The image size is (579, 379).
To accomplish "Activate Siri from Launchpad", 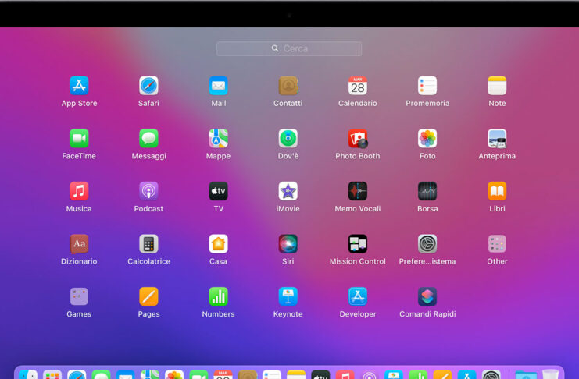I will pyautogui.click(x=288, y=243).
